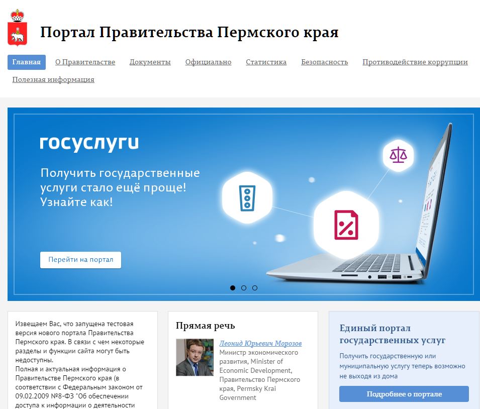Click the Подробнее о портале button
The image size is (480, 409).
[404, 394]
